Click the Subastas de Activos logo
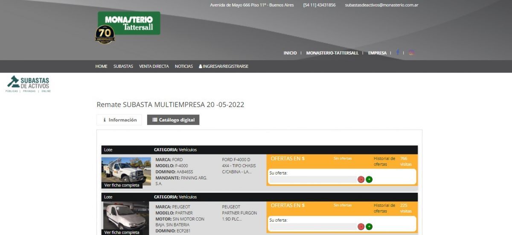This screenshot has height=235, width=512. tap(28, 84)
